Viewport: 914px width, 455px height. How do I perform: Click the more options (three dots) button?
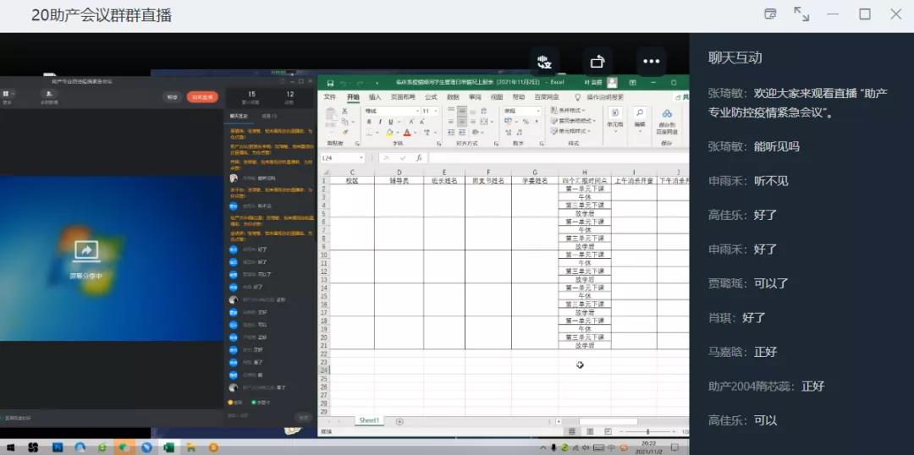pos(651,62)
